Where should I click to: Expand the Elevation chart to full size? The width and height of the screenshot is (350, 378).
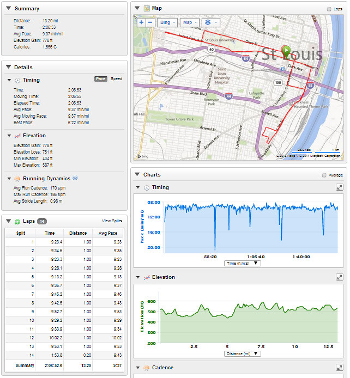(x=340, y=277)
